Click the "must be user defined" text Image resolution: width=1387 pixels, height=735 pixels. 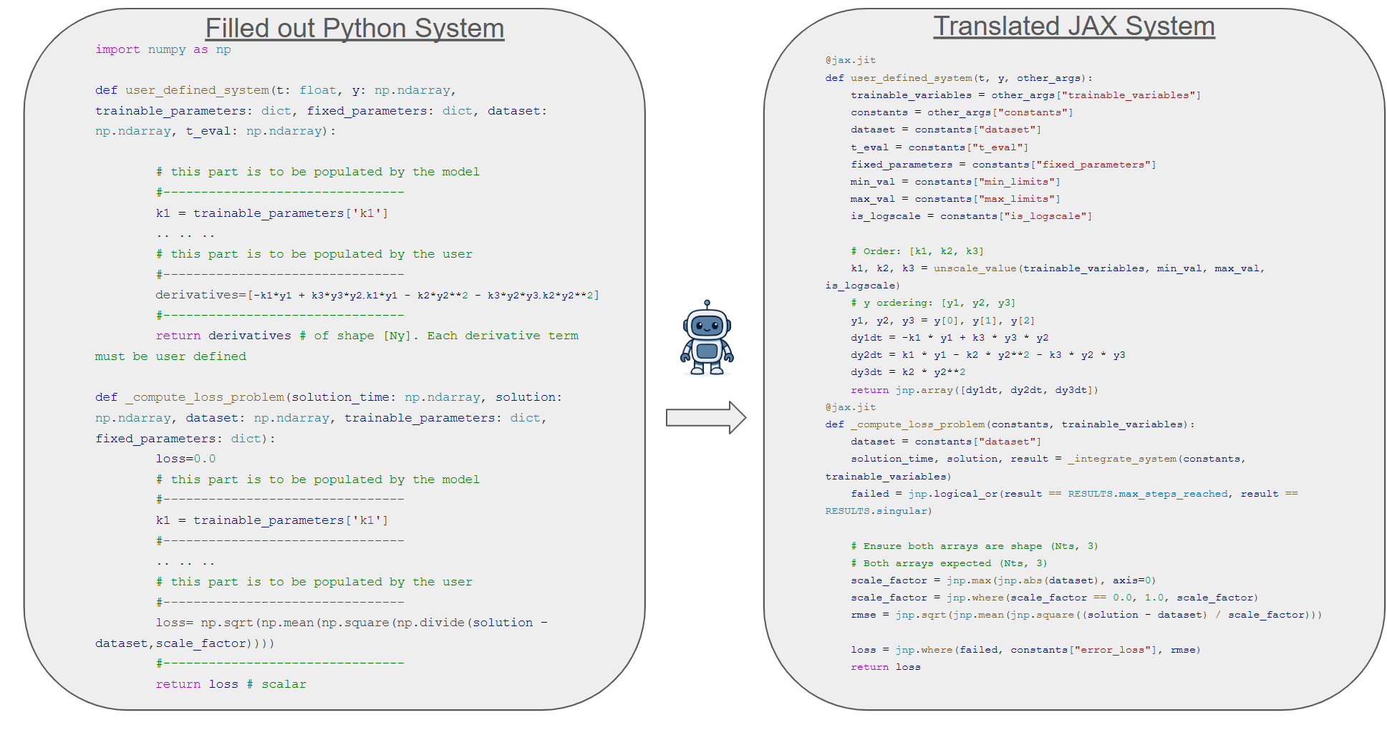170,356
